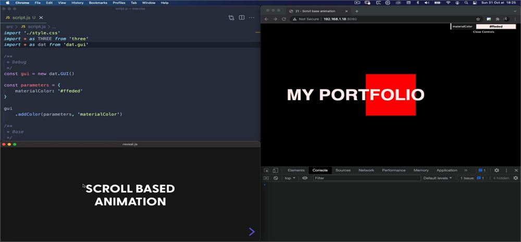
Task: Open the Profiles menu
Action: pos(119,3)
